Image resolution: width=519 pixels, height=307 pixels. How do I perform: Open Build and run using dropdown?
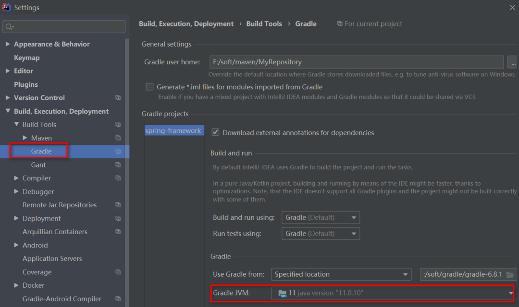pyautogui.click(x=321, y=217)
